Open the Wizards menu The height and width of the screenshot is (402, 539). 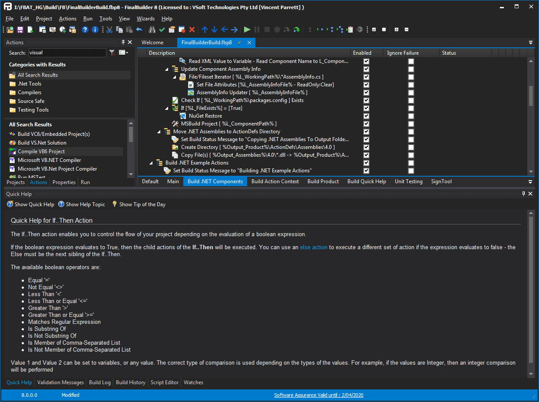click(145, 19)
